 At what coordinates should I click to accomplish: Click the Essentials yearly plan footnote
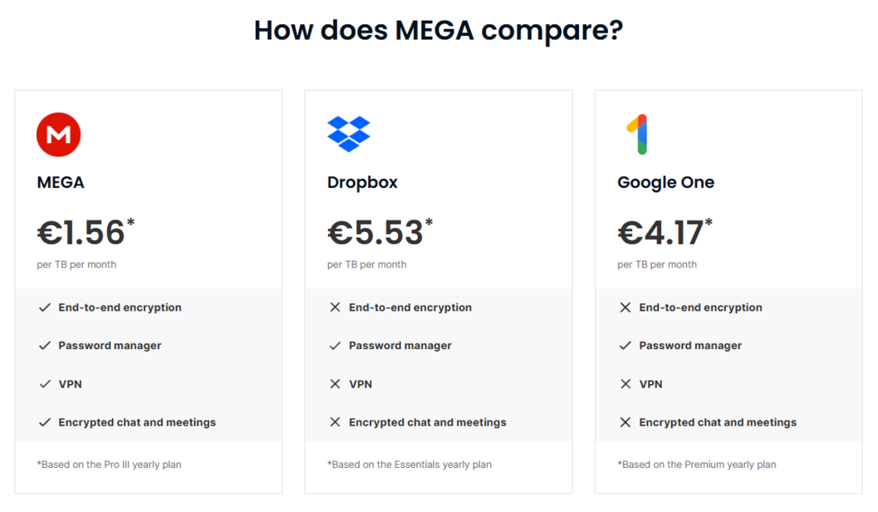[x=410, y=465]
